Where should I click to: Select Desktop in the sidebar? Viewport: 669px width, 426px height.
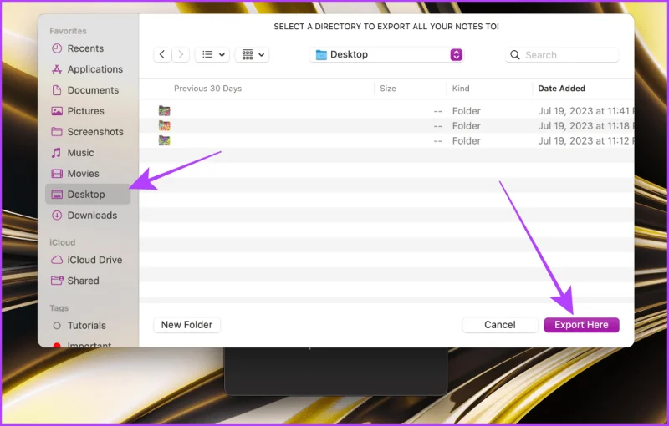click(x=88, y=195)
